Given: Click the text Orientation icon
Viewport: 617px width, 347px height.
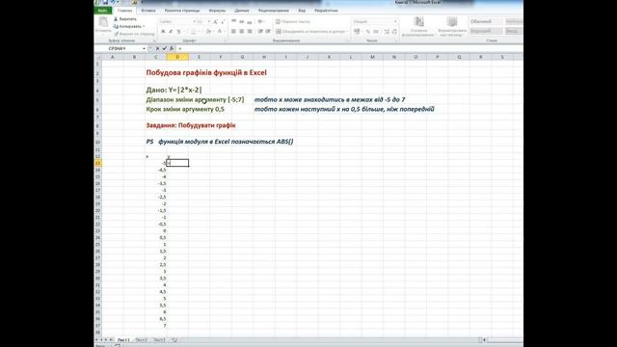Looking at the screenshot, I should click(x=261, y=21).
